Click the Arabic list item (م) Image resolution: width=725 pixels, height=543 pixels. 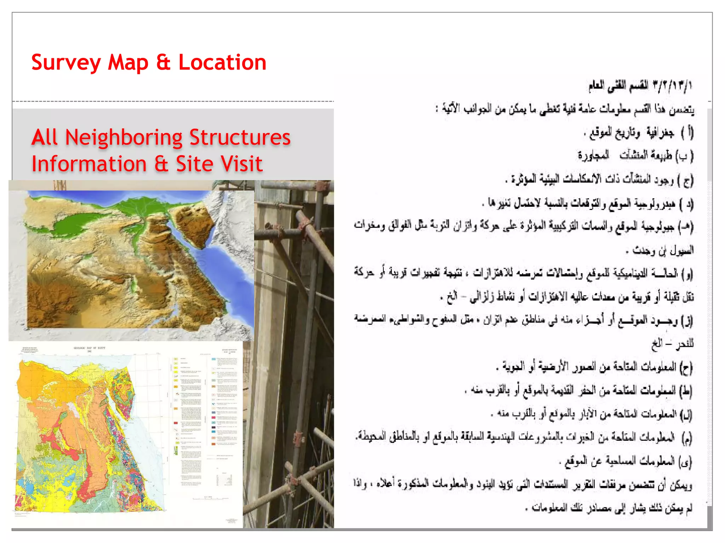coord(524,438)
